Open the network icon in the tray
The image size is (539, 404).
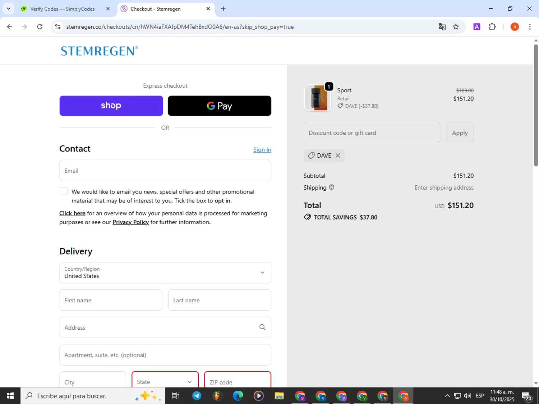(x=457, y=396)
